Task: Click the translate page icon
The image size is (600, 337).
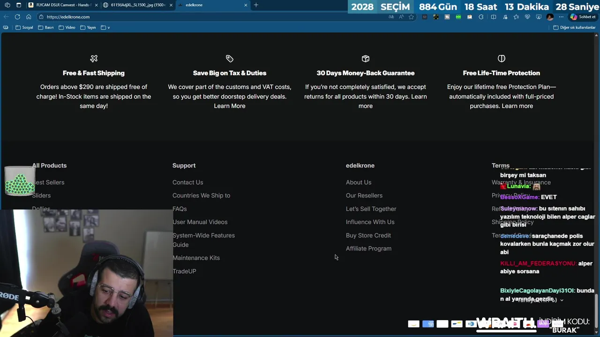Action: (x=391, y=17)
